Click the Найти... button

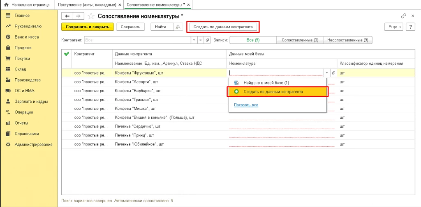[162, 27]
